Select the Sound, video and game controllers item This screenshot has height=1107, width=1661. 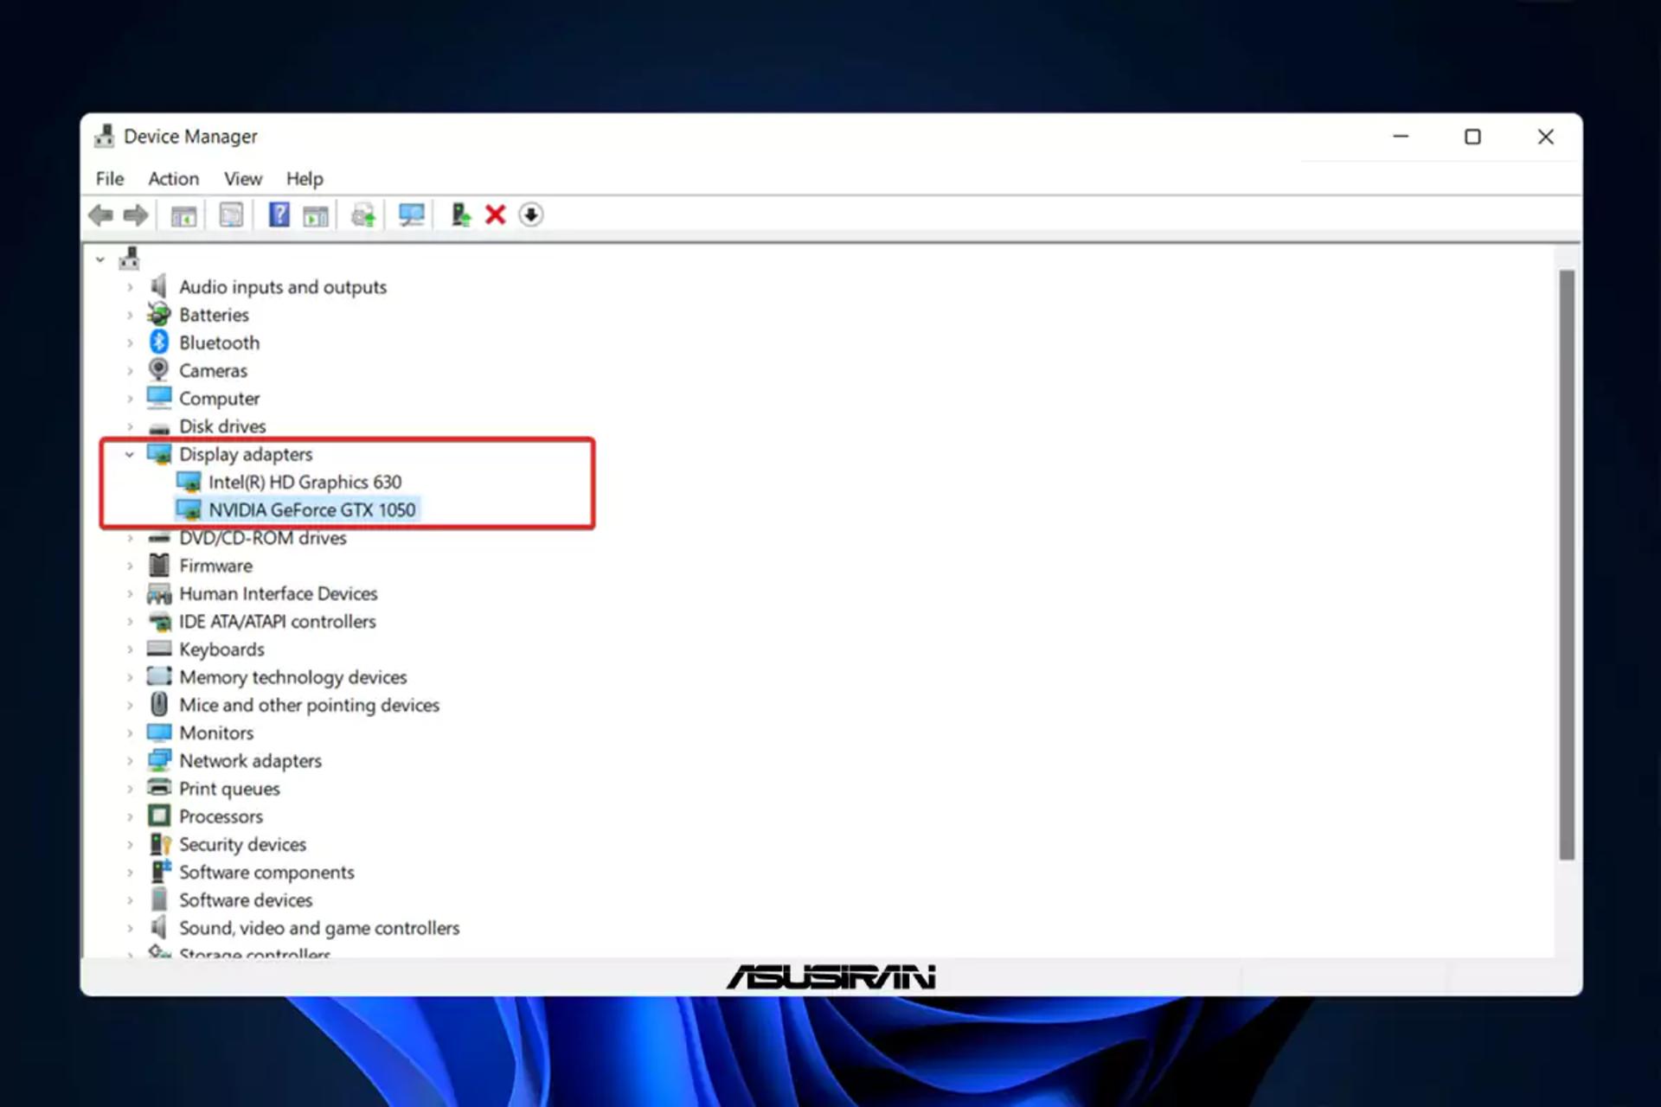(x=319, y=928)
